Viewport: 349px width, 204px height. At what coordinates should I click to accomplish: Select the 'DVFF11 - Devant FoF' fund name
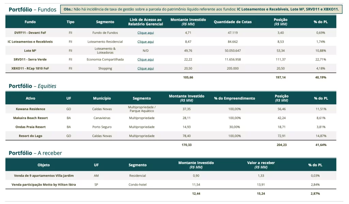(30, 33)
